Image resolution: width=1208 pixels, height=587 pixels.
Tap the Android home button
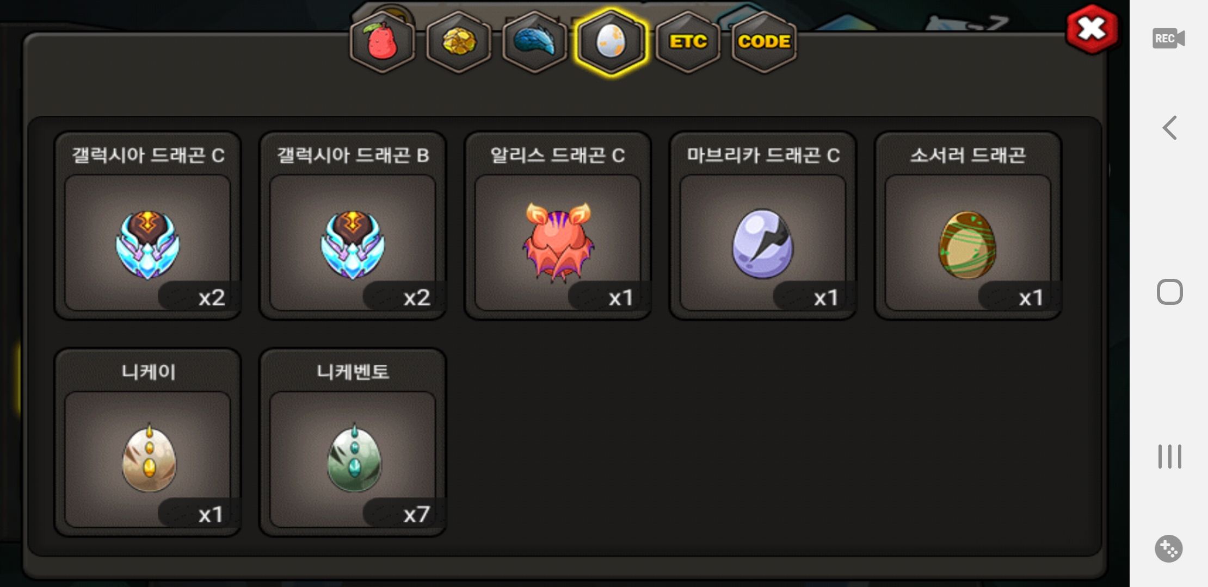click(x=1169, y=292)
